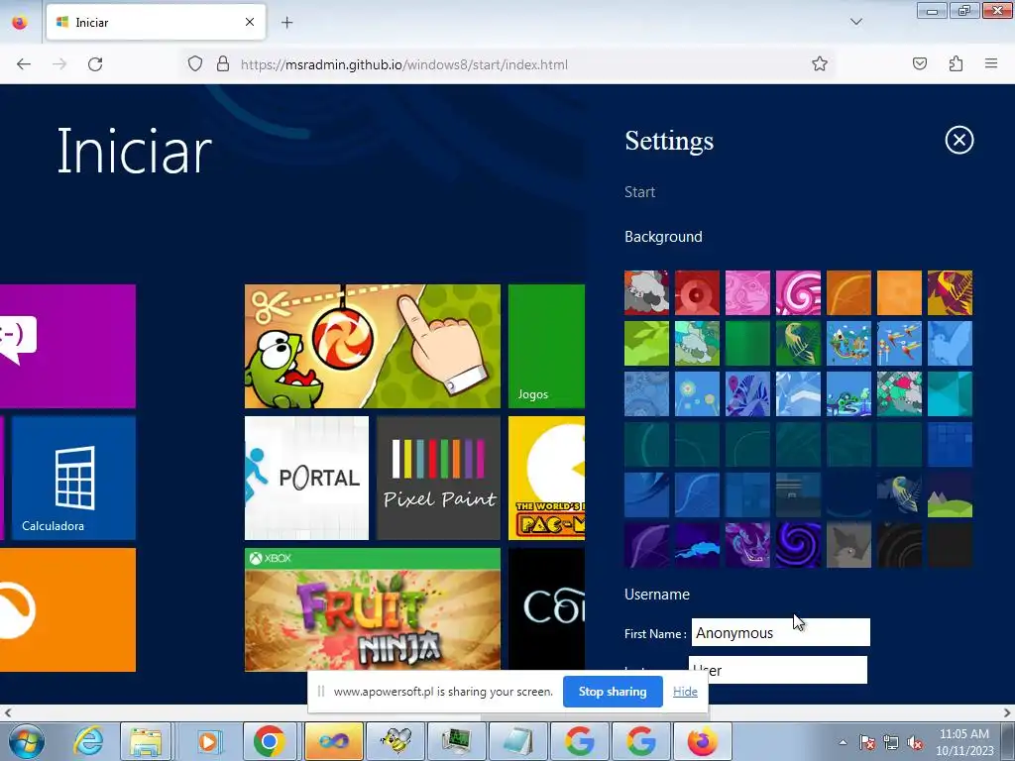Open the green Jogos tile

point(546,346)
